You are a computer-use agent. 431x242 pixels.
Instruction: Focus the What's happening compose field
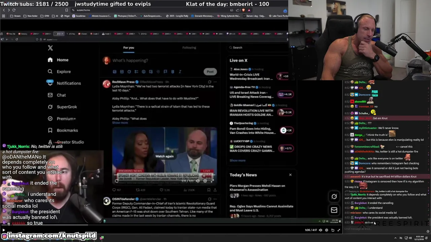(130, 61)
